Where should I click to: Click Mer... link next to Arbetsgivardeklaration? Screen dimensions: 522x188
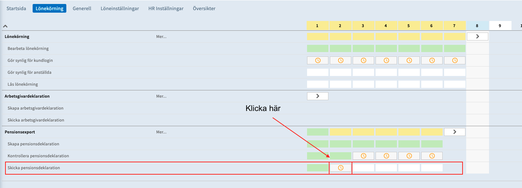click(x=161, y=96)
